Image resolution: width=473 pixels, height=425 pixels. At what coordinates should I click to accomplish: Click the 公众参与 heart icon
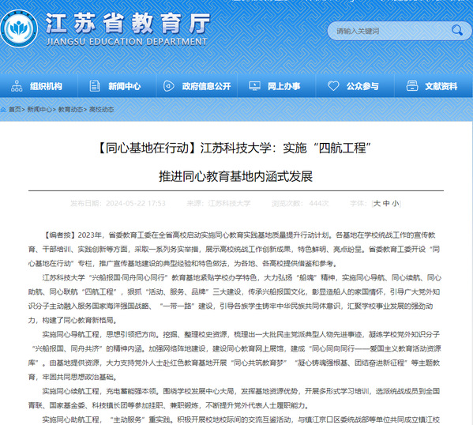pos(333,86)
